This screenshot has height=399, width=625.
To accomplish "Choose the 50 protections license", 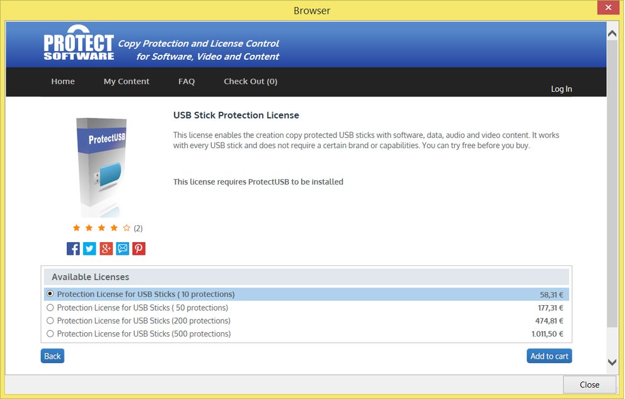I will 50,308.
